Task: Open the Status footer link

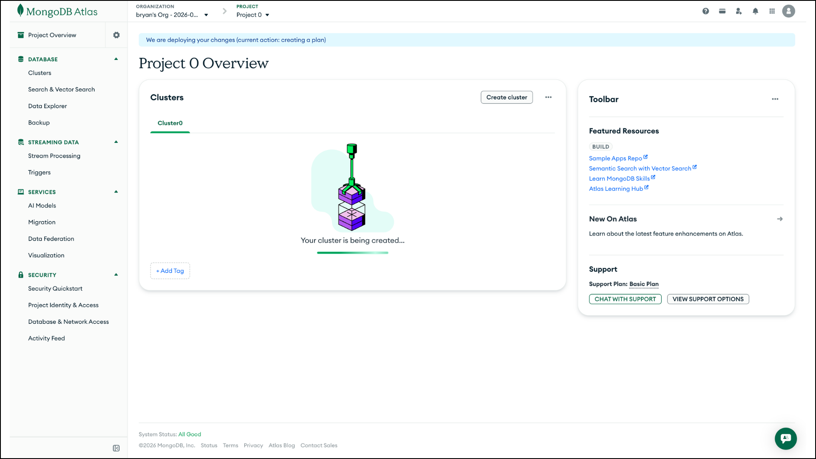Action: point(209,445)
